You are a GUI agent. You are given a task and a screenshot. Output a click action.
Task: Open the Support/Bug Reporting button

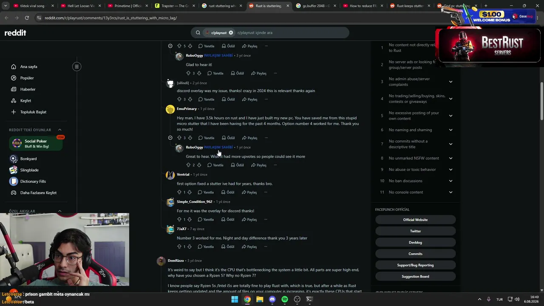(x=415, y=265)
